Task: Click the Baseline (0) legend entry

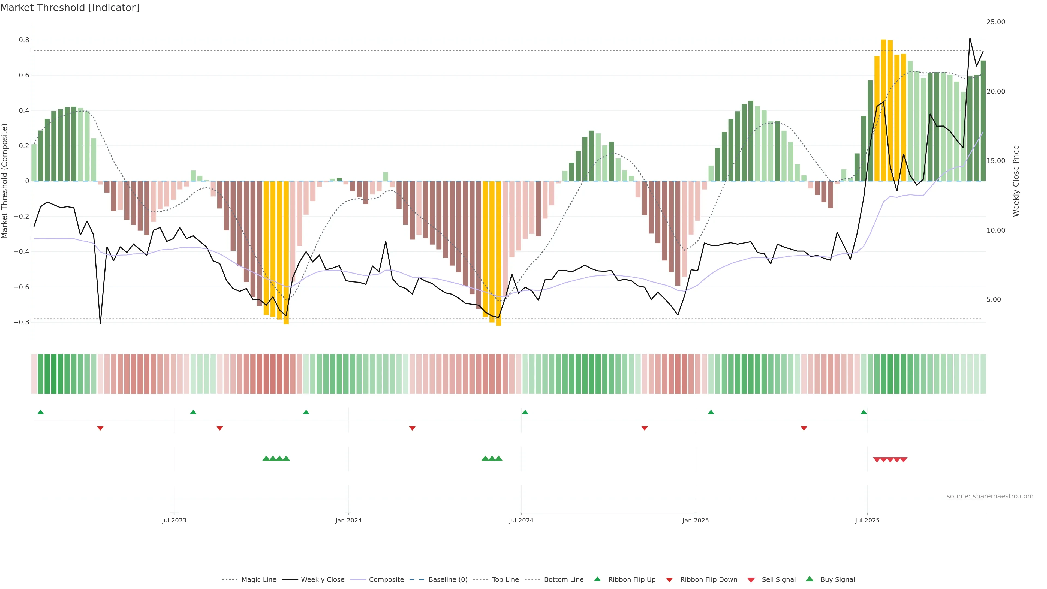Action: tap(447, 579)
